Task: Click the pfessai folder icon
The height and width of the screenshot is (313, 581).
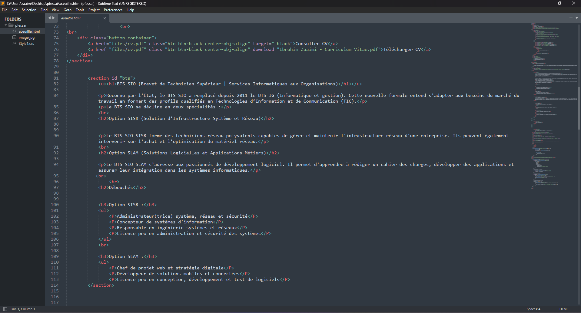Action: point(11,25)
